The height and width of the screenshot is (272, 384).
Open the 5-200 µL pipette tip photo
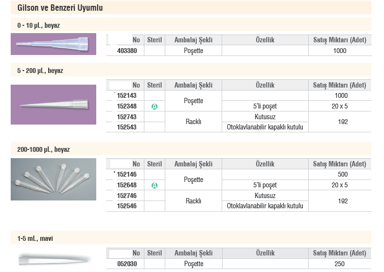(x=53, y=105)
